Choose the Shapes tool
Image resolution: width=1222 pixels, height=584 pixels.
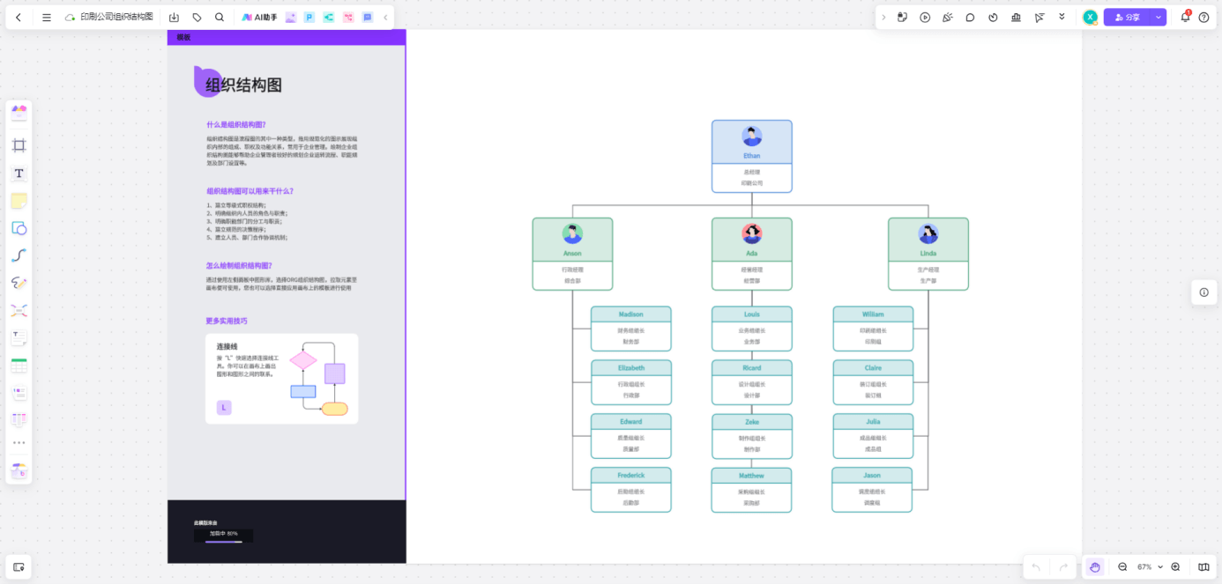point(19,228)
